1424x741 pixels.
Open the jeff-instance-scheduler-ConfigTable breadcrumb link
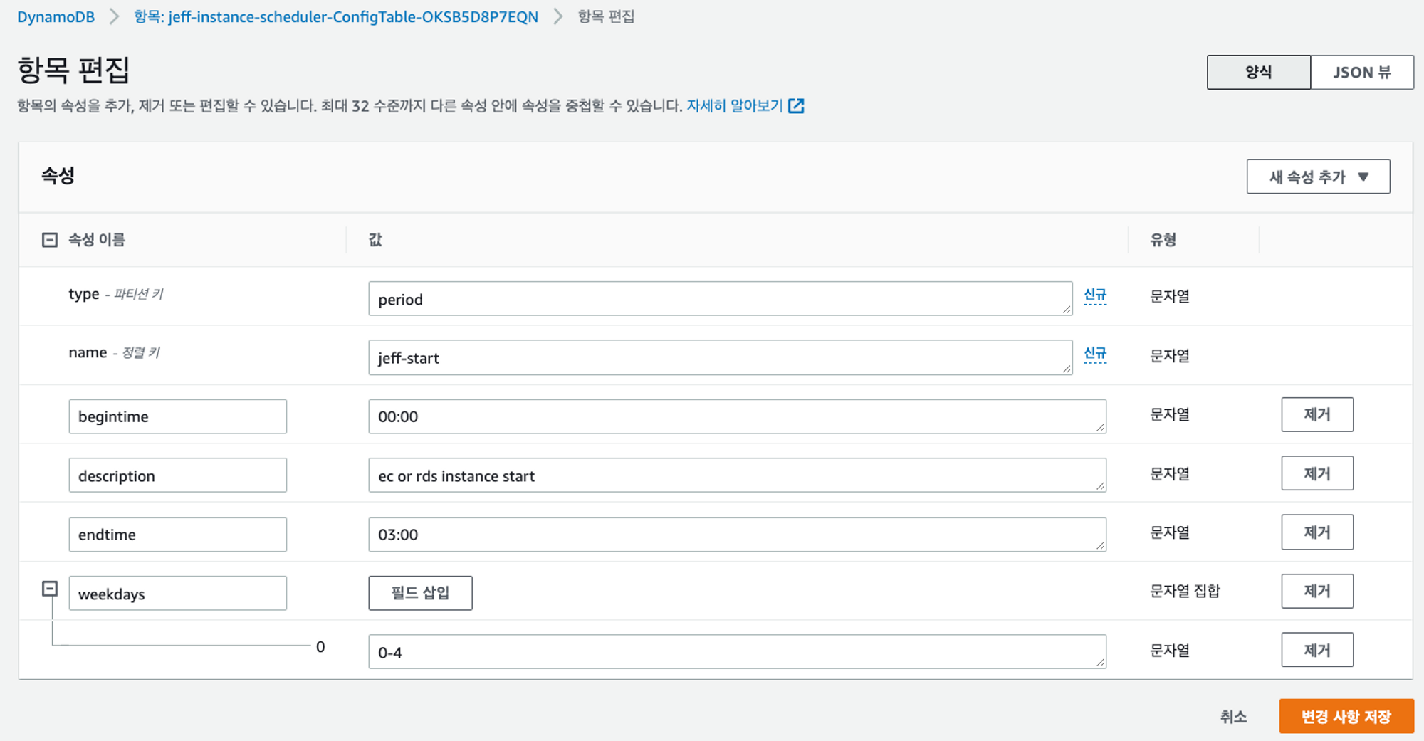click(336, 16)
